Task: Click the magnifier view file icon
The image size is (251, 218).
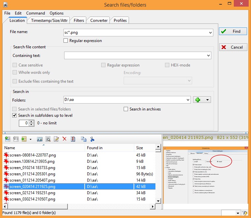Action: (48, 139)
